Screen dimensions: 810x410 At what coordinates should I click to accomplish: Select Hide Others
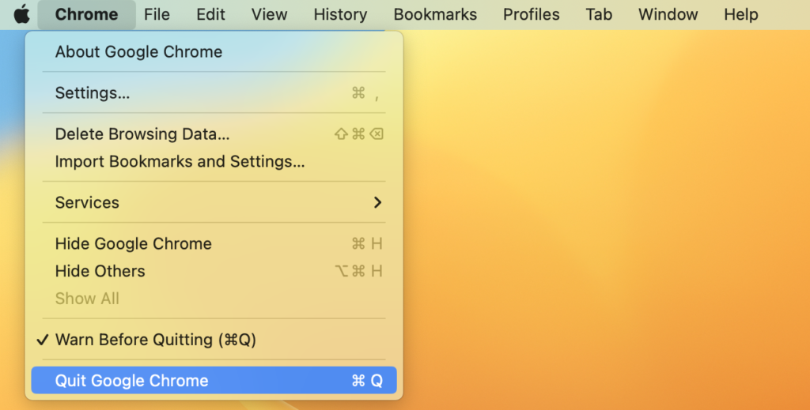(x=214, y=271)
